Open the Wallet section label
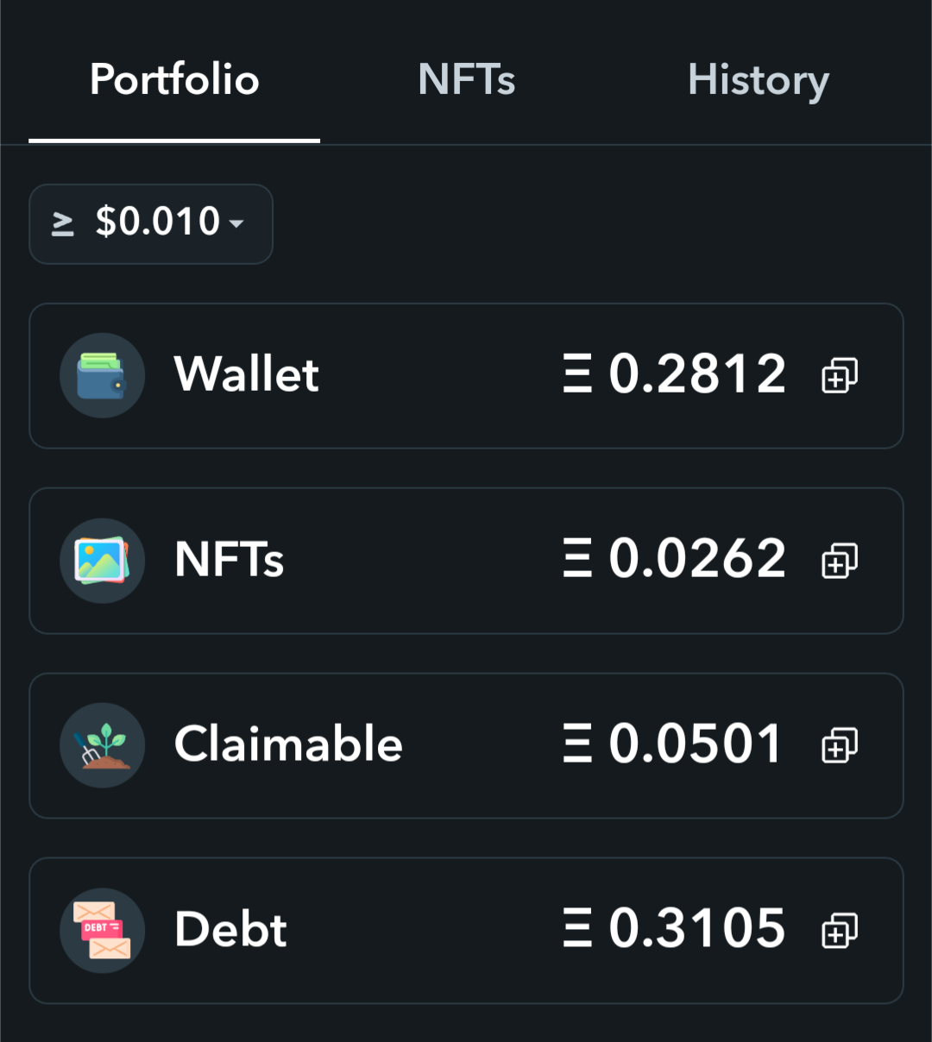Image resolution: width=932 pixels, height=1042 pixels. [x=247, y=374]
